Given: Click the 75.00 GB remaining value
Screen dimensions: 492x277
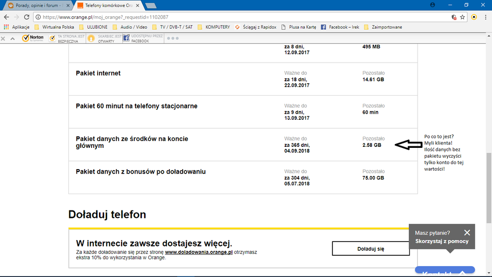Looking at the screenshot, I should point(373,178).
